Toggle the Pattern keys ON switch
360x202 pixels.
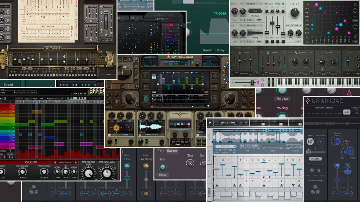click(62, 99)
